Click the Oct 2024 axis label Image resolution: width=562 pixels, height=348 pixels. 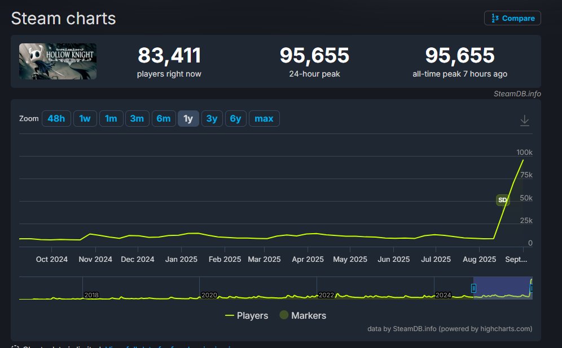pos(51,259)
